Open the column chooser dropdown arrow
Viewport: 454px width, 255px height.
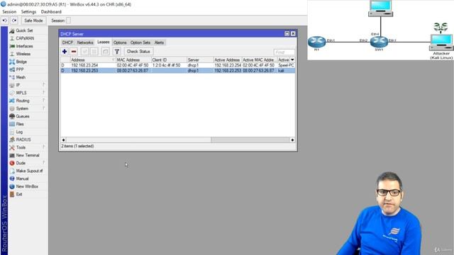point(292,59)
